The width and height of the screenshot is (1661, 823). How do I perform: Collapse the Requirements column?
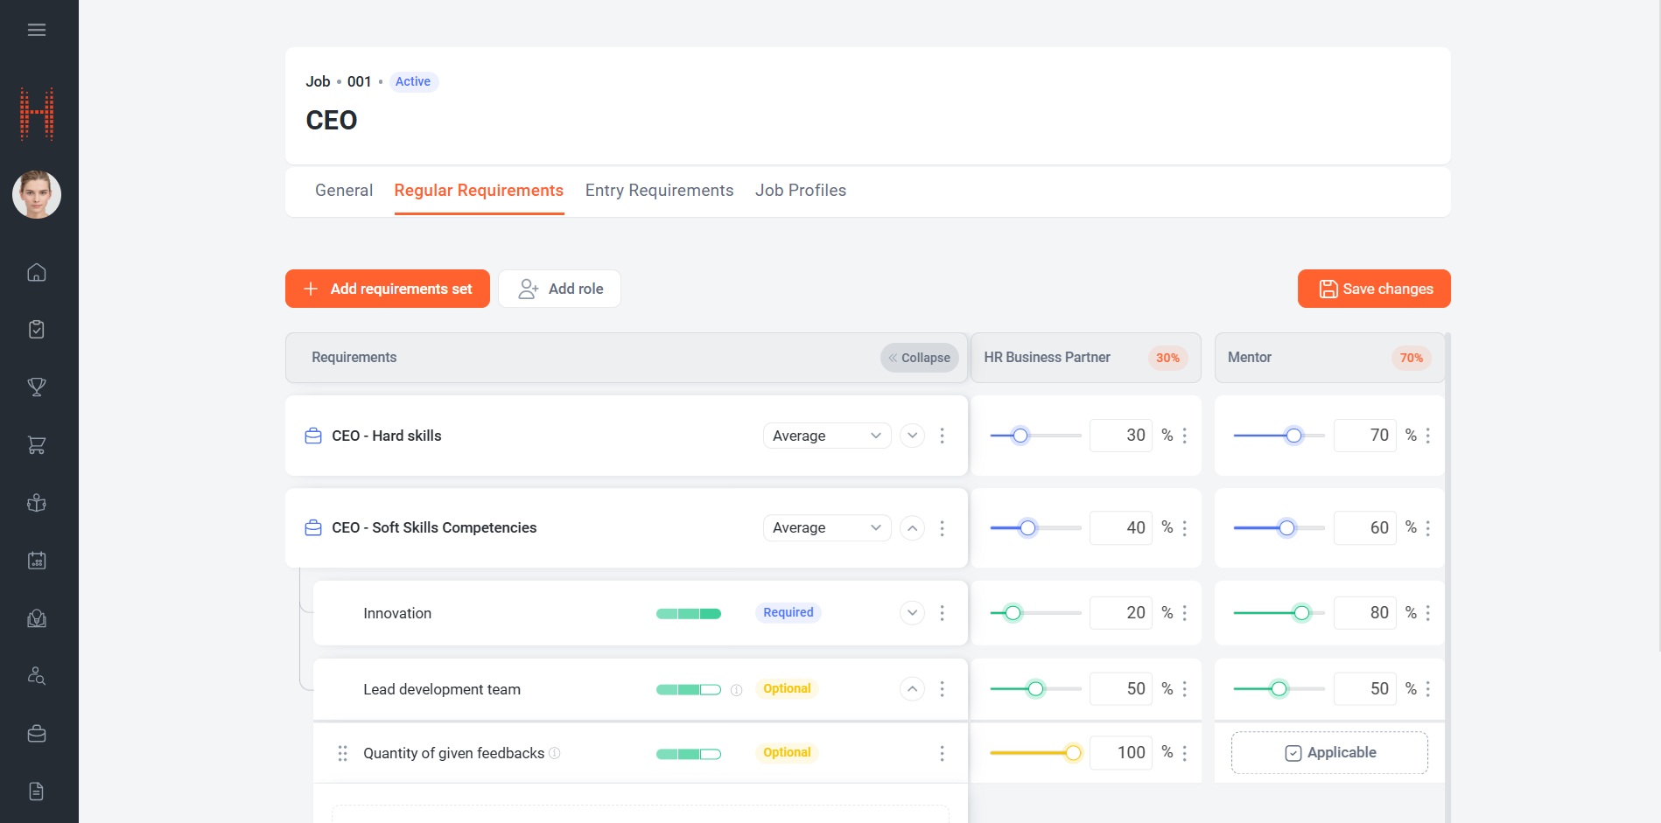click(x=920, y=358)
